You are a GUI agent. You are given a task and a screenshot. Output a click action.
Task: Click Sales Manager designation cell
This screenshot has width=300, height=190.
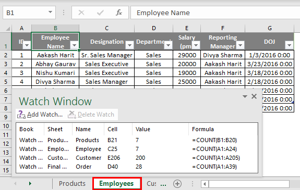107,82
